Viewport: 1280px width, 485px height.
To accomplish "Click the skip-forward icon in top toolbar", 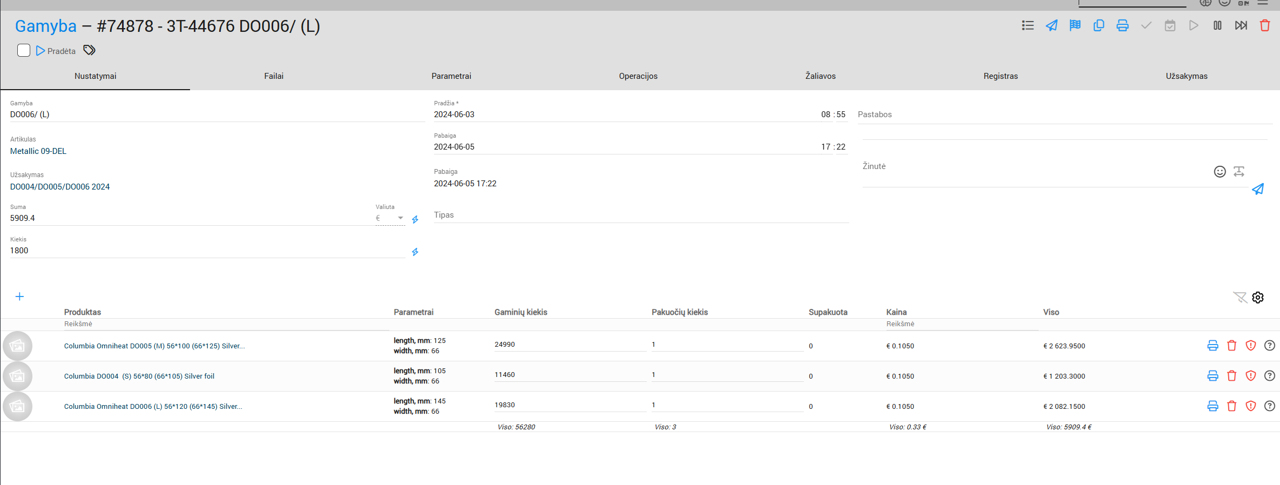I will [x=1241, y=25].
